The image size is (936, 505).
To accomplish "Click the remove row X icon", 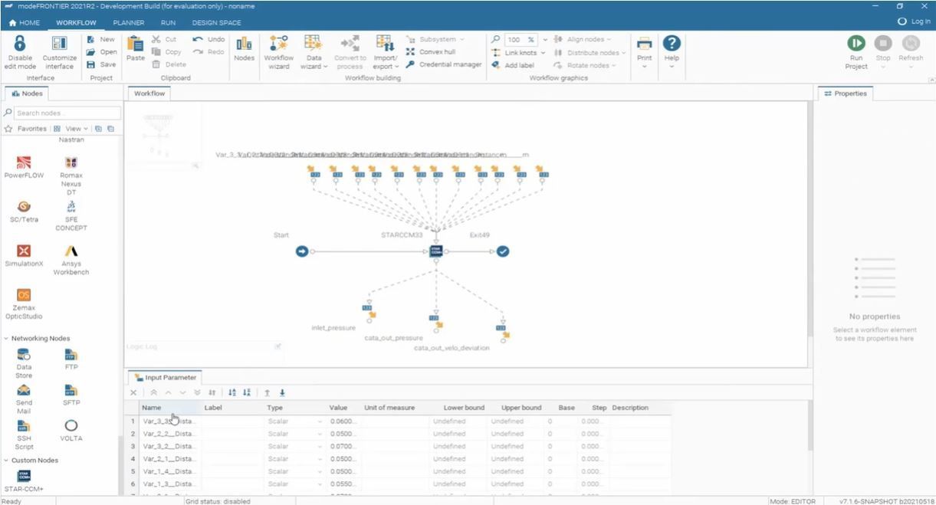I will 133,392.
